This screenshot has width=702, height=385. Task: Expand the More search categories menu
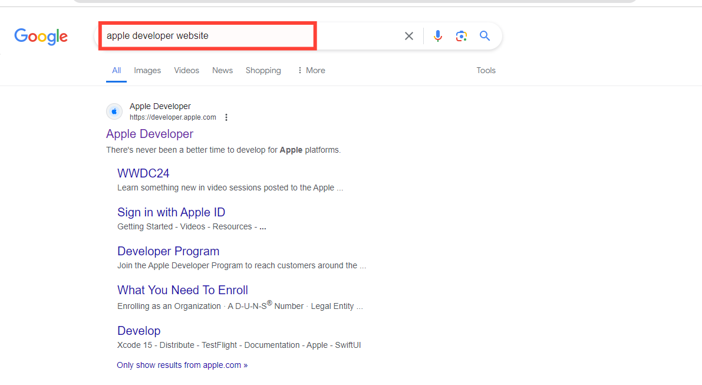tap(311, 70)
